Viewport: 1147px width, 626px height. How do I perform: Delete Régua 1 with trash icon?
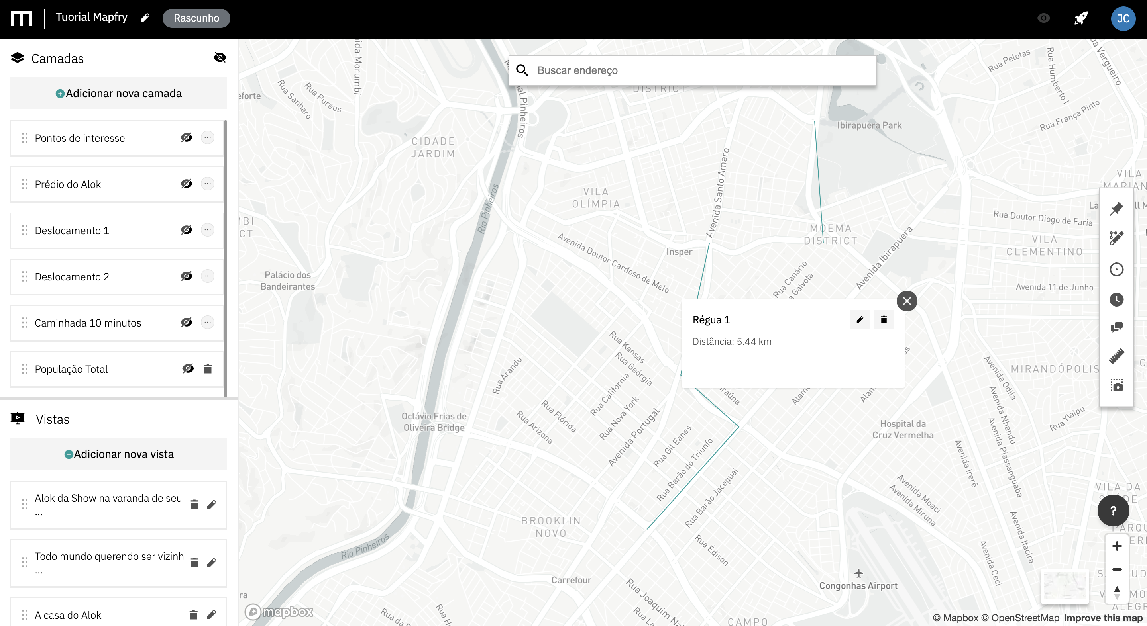point(884,319)
